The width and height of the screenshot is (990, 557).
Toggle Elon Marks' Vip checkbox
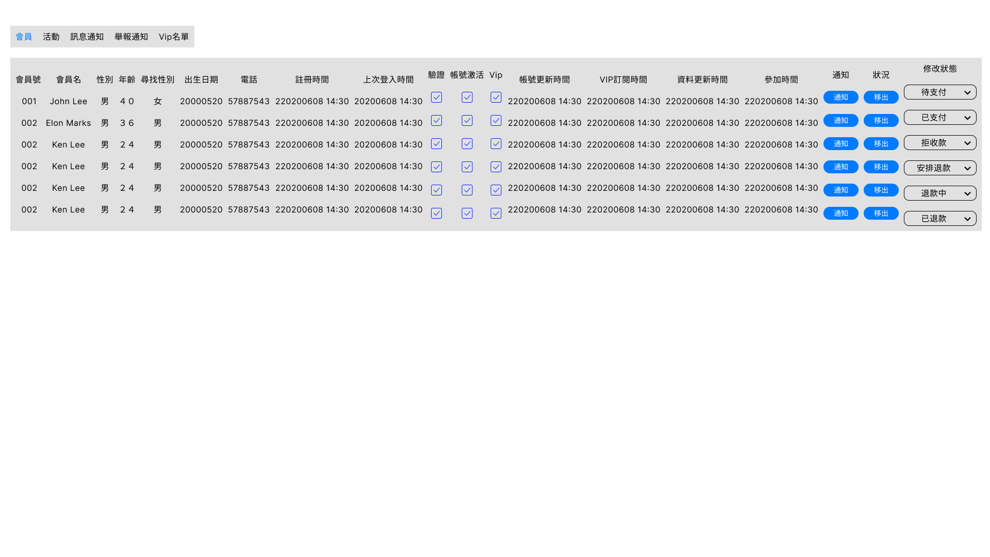pyautogui.click(x=496, y=120)
